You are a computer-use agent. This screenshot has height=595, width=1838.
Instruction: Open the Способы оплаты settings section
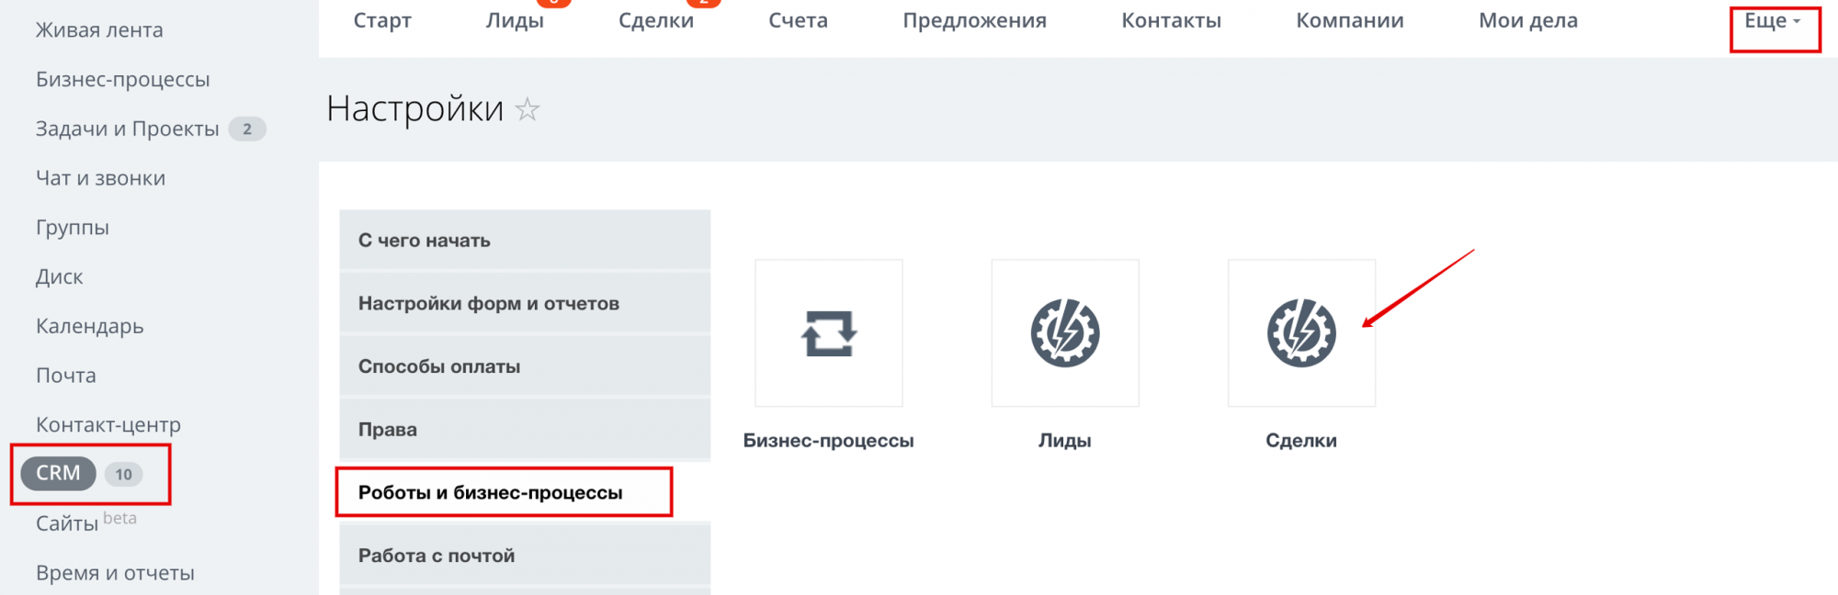(439, 366)
